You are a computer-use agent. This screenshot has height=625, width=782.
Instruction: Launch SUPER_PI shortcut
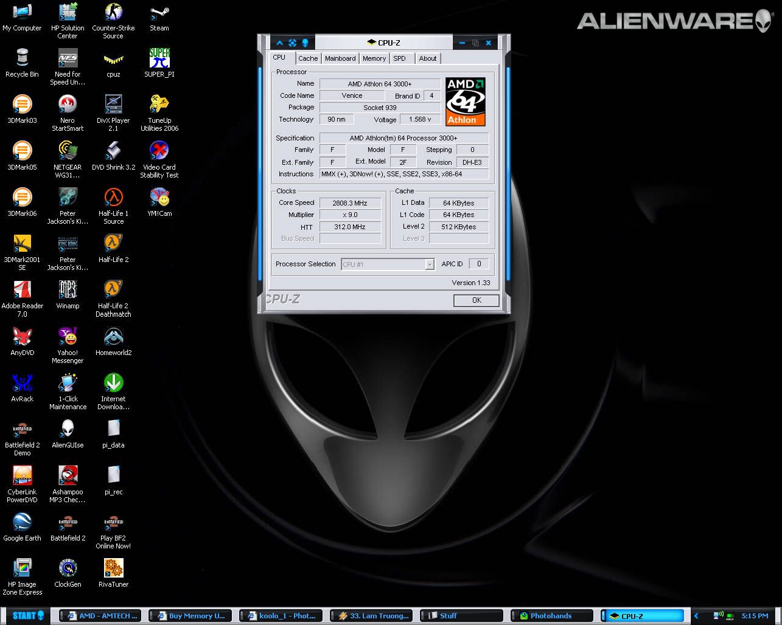click(159, 63)
